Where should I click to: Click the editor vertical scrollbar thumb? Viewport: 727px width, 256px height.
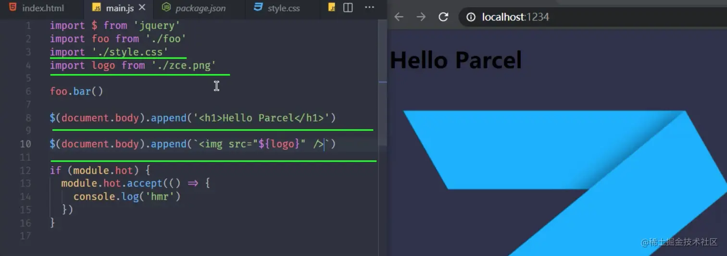382,82
